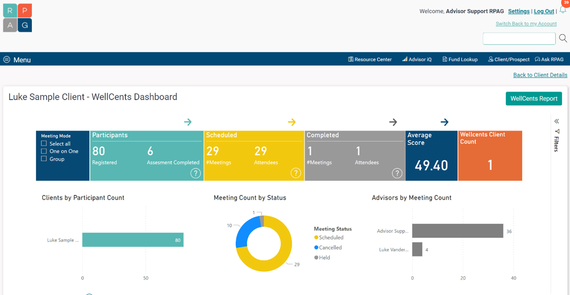Select the Held legend item
The height and width of the screenshot is (295, 570).
coord(322,257)
